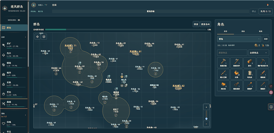Click island 无名岛 · 52 on map

point(178,87)
